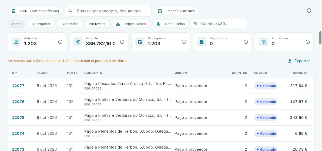Viewport: 322px width, 151px height.
Task: Click the APUNTES column header
Action: [239, 73]
